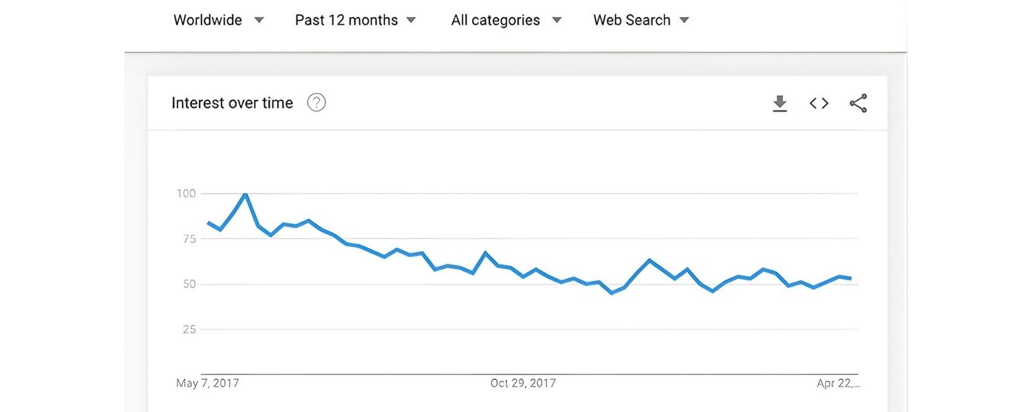Click the angle brackets embed icon
Screen dimensions: 1032x412
click(x=818, y=103)
